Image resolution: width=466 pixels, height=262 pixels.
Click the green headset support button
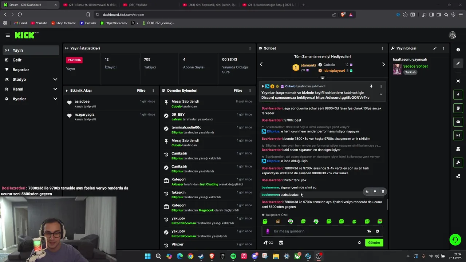click(455, 239)
